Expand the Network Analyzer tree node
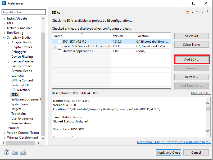 pyautogui.click(x=4, y=28)
